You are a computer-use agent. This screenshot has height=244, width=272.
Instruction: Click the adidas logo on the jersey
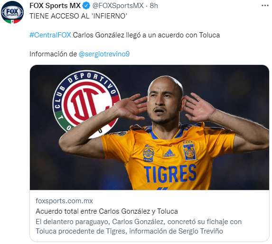point(169,154)
